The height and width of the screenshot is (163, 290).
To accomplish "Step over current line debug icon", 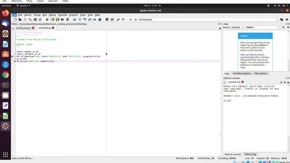I will click(x=80, y=19).
